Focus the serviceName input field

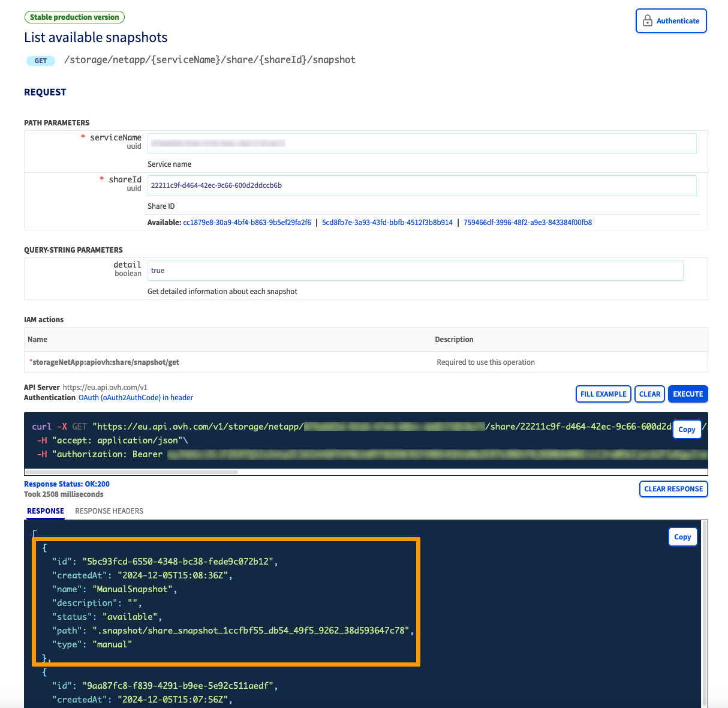click(422, 143)
